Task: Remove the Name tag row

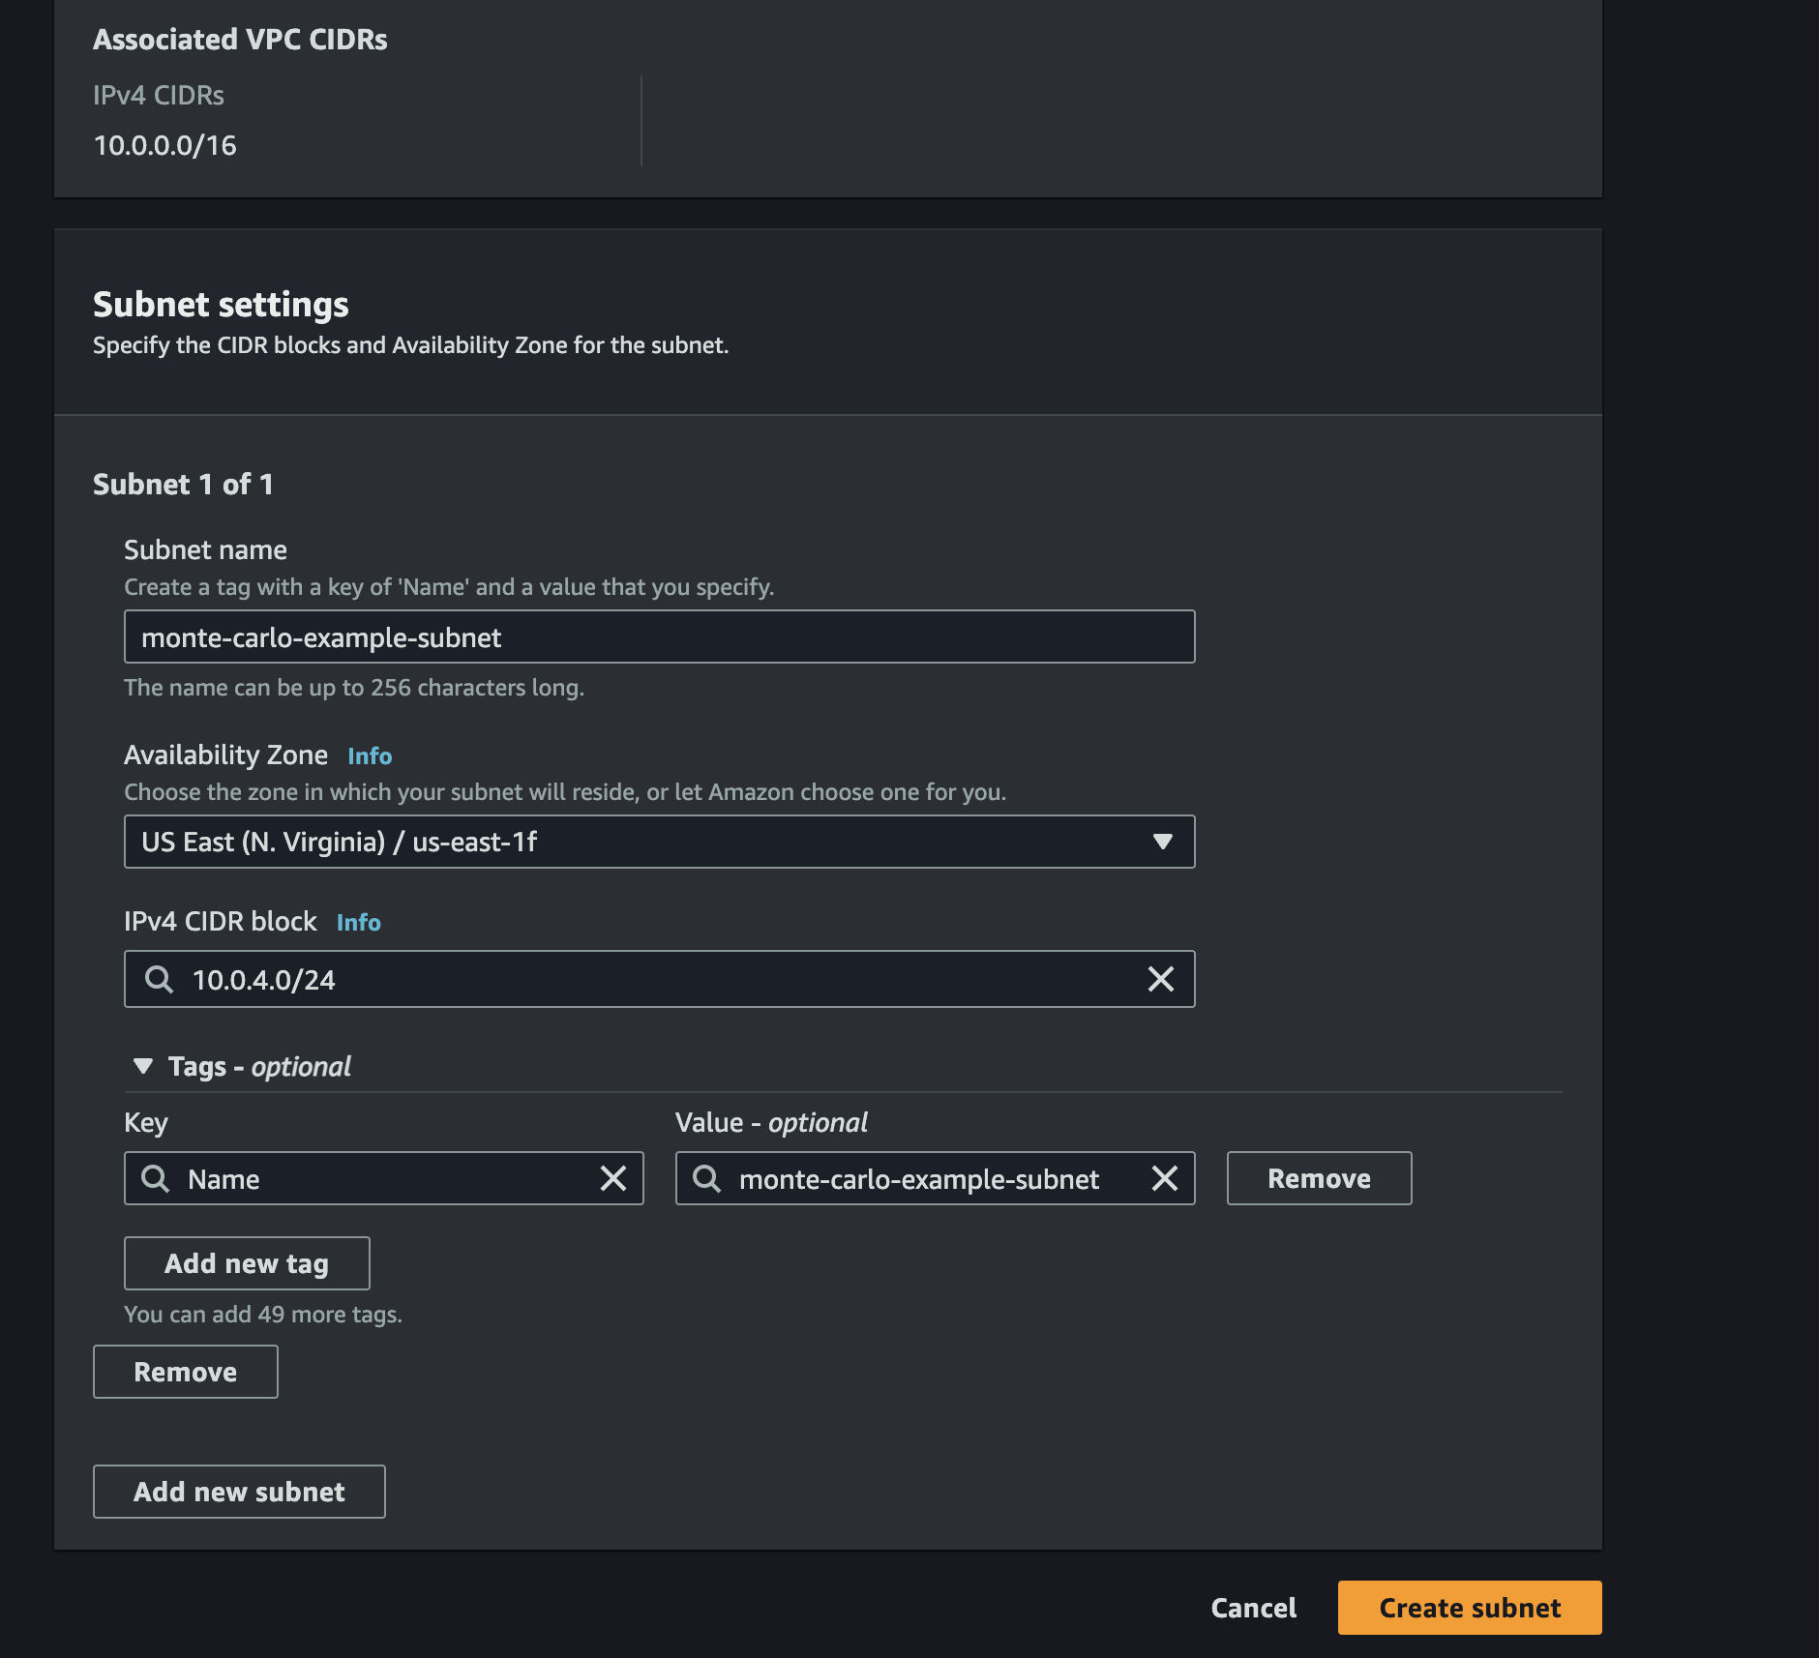Action: click(1319, 1178)
